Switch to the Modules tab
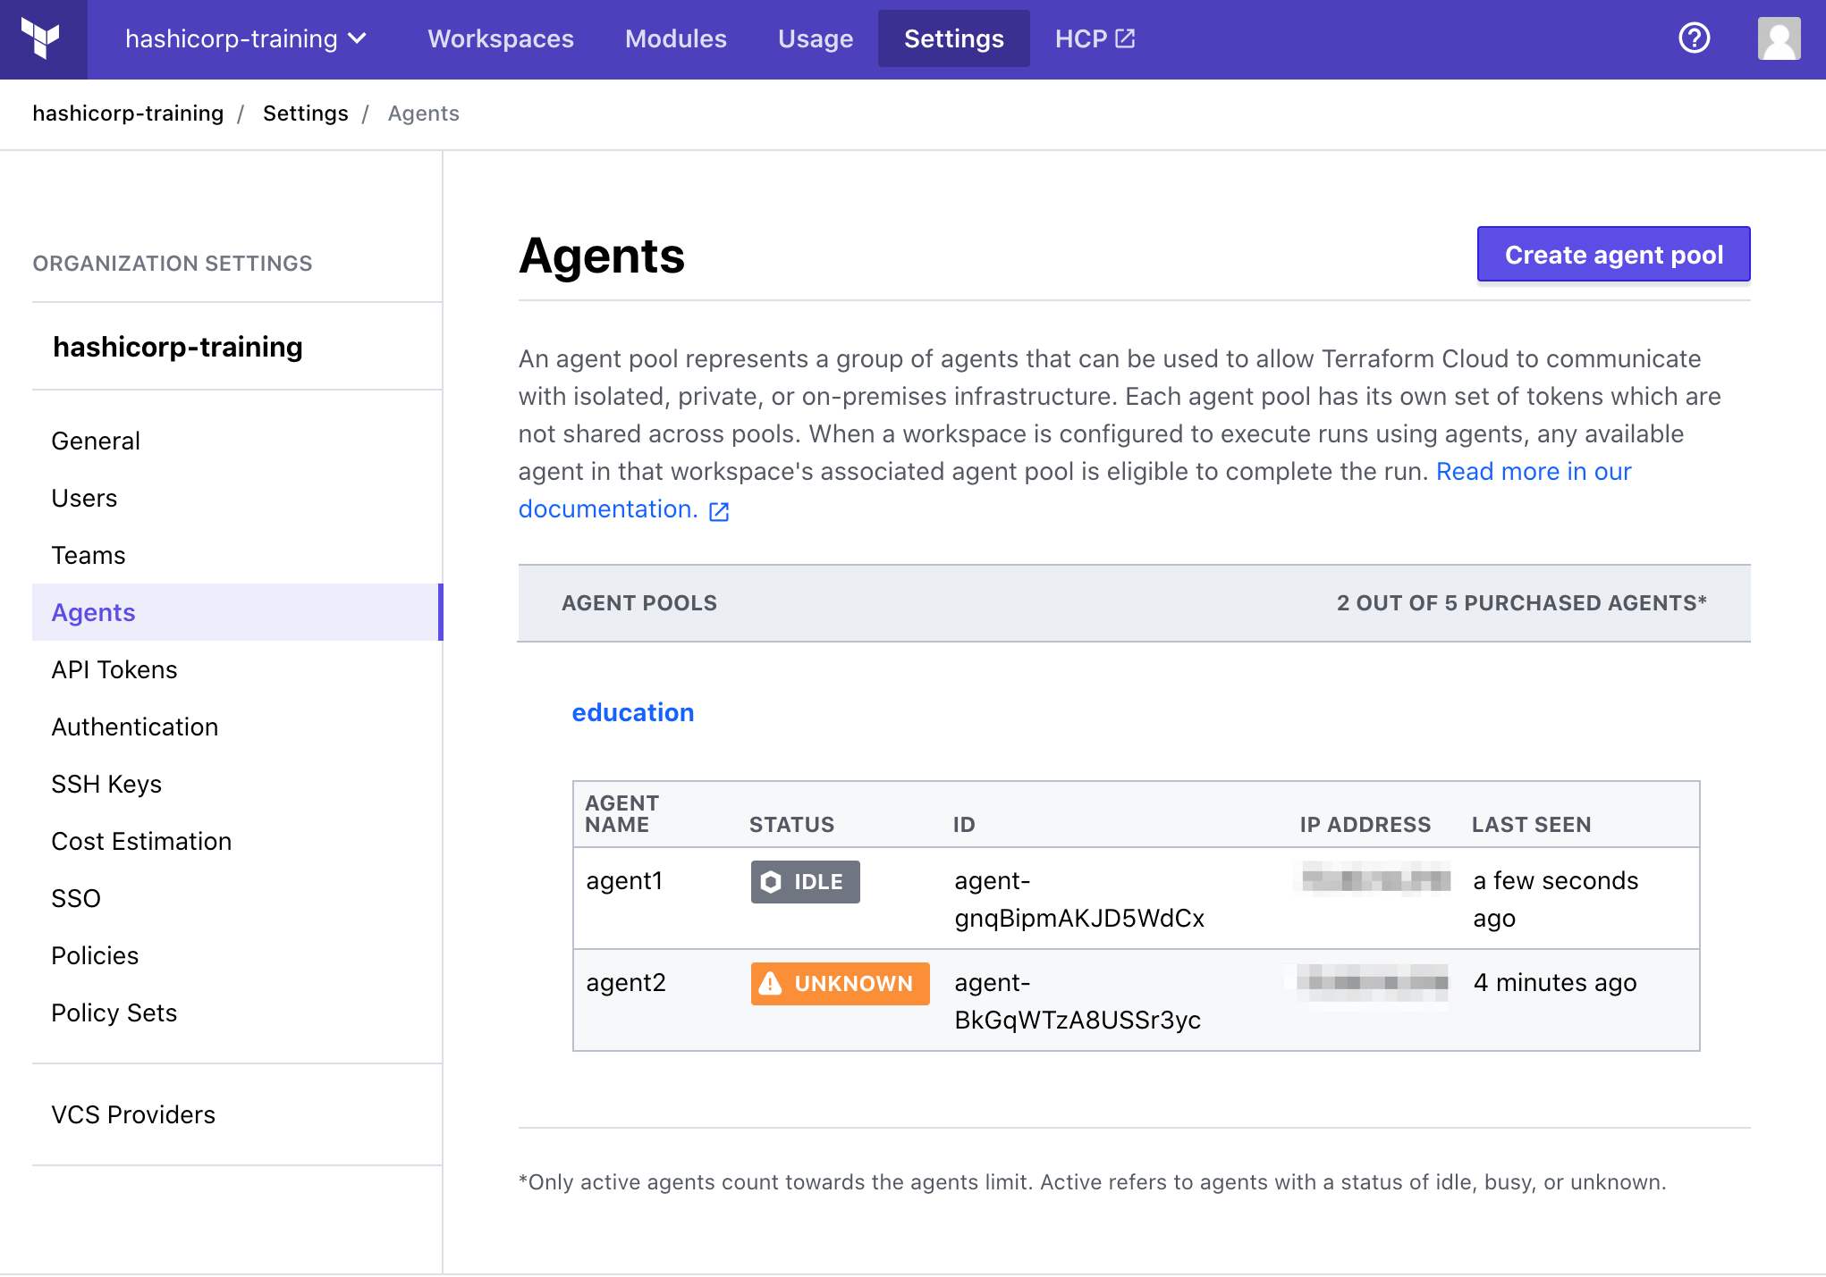Image resolution: width=1826 pixels, height=1277 pixels. tap(676, 38)
